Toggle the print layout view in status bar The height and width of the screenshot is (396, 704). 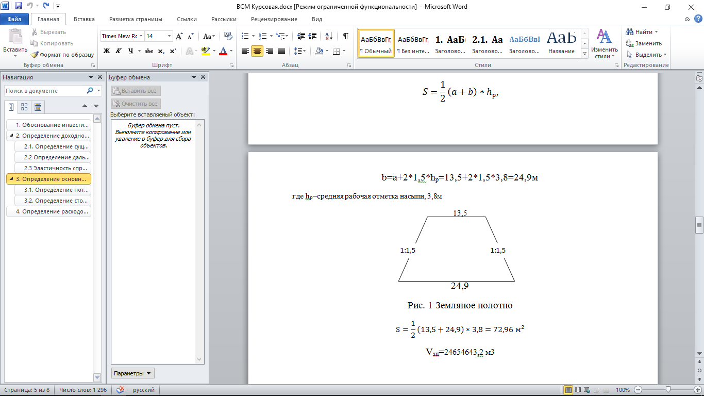(x=568, y=390)
